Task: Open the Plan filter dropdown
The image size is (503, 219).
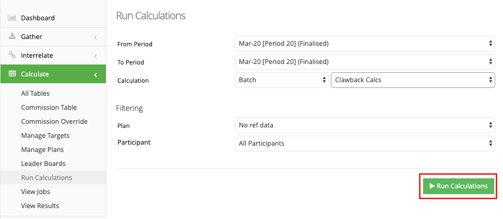Action: click(x=365, y=125)
